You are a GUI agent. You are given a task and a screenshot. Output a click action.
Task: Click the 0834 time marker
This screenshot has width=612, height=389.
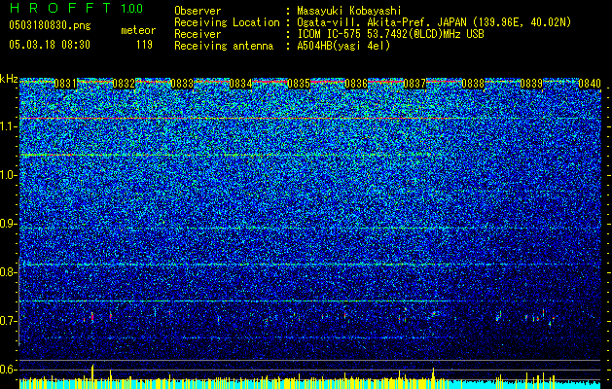point(240,84)
